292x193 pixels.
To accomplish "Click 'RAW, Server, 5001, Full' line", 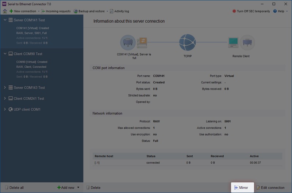I will pos(31,33).
